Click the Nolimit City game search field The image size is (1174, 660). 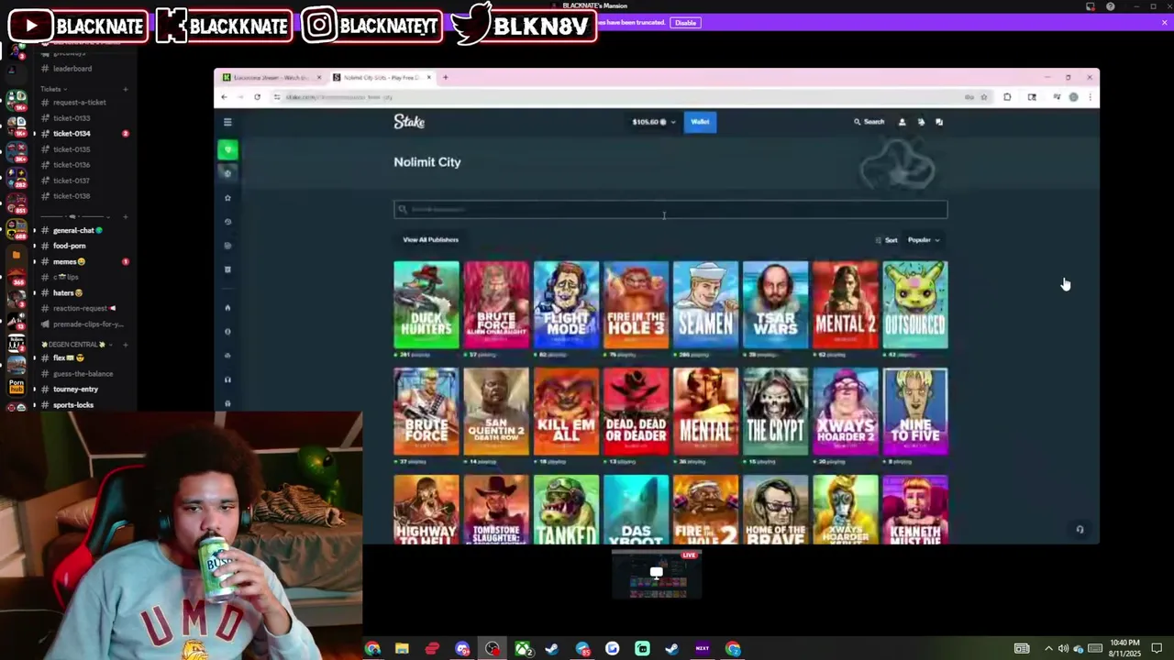(x=670, y=210)
